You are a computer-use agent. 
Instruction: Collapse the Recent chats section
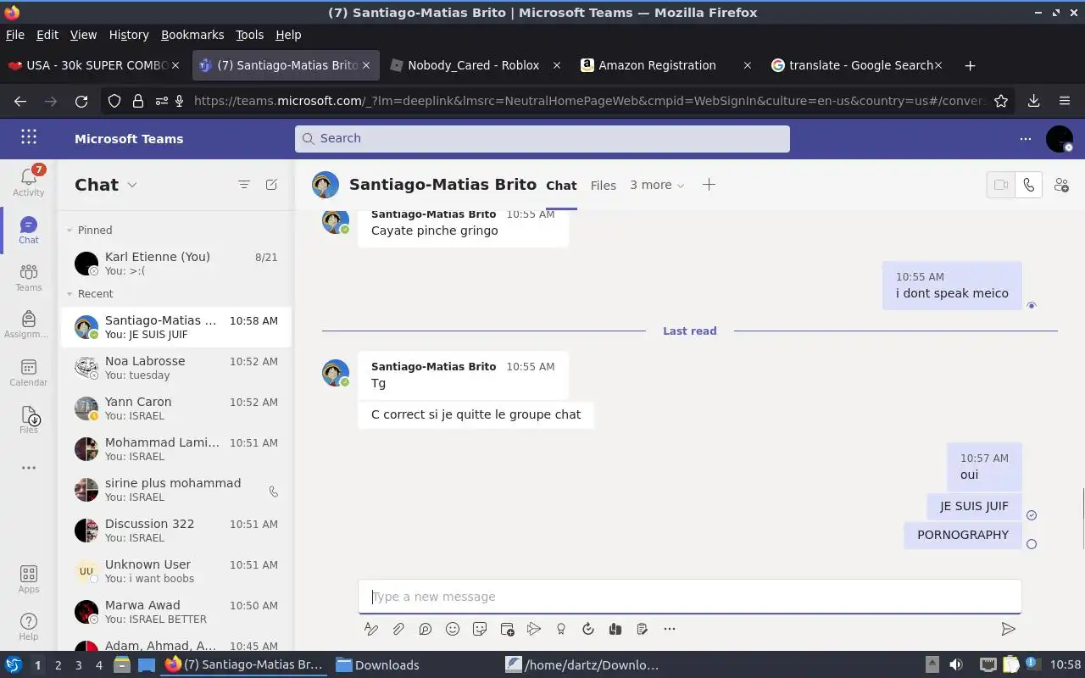click(70, 294)
